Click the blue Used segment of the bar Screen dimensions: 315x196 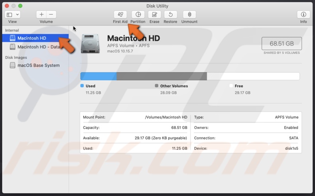[98, 76]
